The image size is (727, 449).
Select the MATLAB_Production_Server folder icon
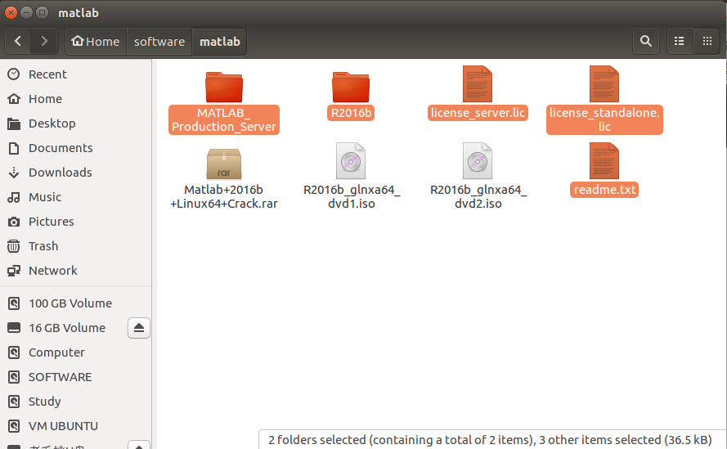tap(224, 87)
